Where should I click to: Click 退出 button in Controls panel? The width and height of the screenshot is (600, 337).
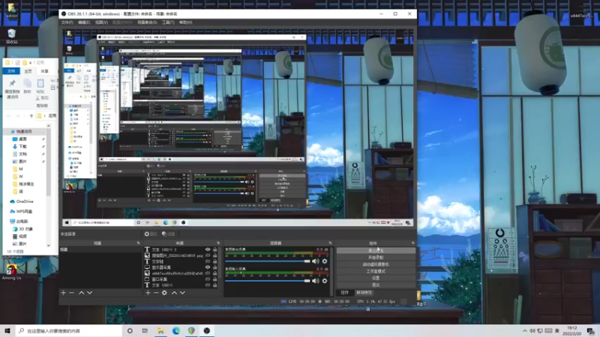[376, 285]
